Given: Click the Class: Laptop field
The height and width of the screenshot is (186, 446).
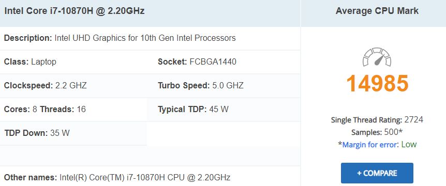Looking at the screenshot, I should point(30,61).
